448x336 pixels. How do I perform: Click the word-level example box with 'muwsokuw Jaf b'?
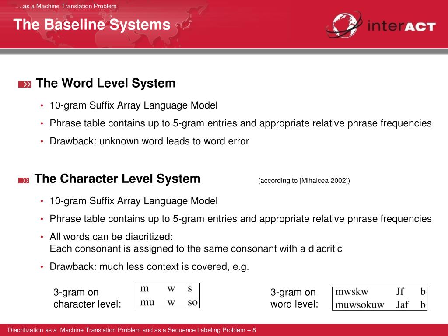pos(380,298)
